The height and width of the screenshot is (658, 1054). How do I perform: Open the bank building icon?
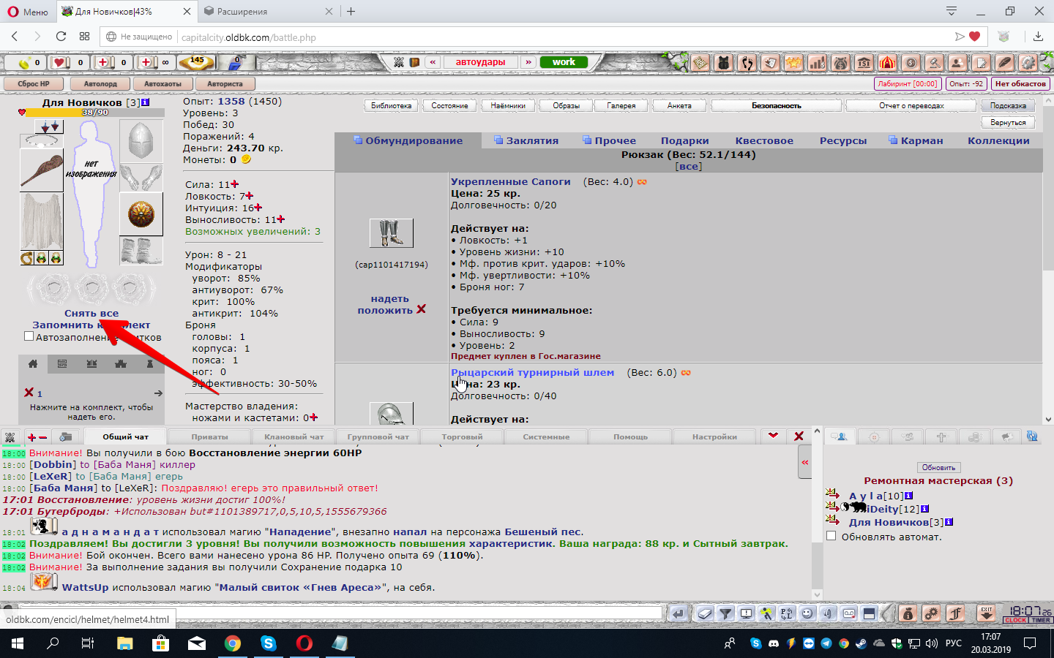click(x=864, y=63)
